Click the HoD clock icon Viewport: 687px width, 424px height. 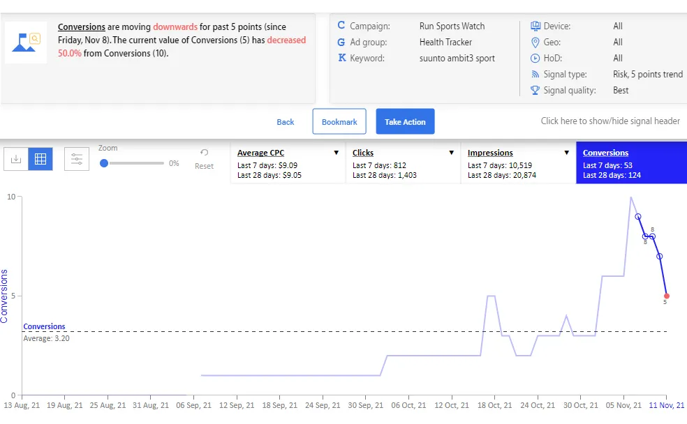click(x=535, y=58)
